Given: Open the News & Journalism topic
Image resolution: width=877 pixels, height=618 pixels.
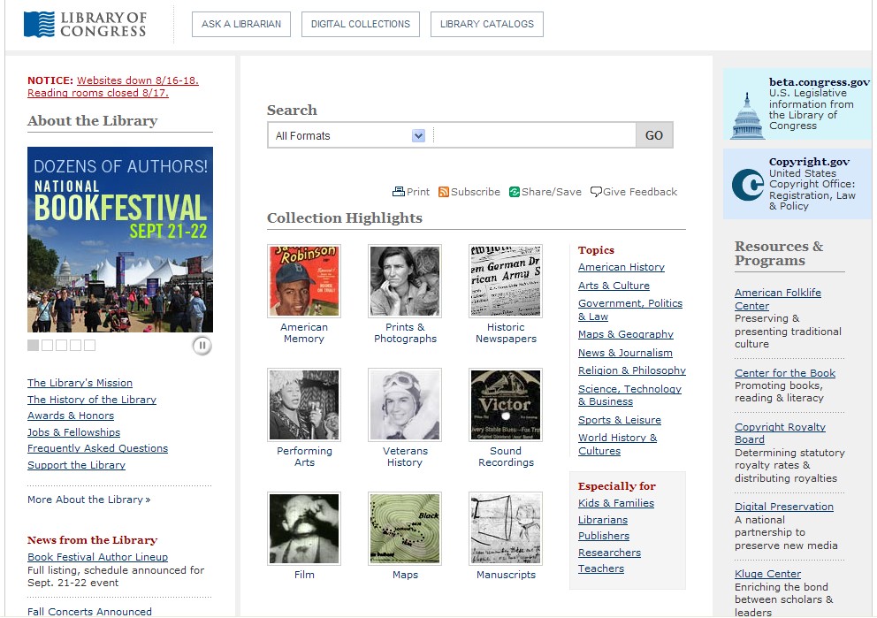Looking at the screenshot, I should point(625,353).
